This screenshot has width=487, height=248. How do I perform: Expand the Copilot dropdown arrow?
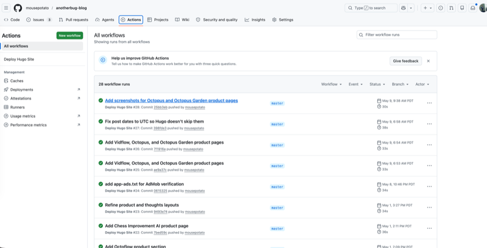pyautogui.click(x=411, y=8)
